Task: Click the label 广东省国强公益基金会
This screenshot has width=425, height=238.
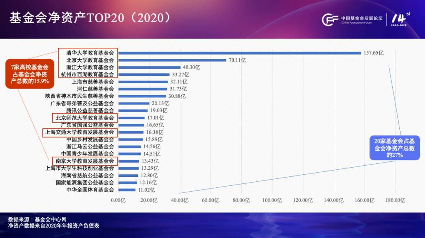Action: [x=87, y=125]
